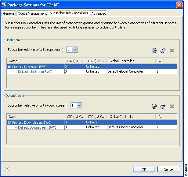
Task: Click CIR value 0 of Primary Downstream BWC
Action: click(x=75, y=122)
